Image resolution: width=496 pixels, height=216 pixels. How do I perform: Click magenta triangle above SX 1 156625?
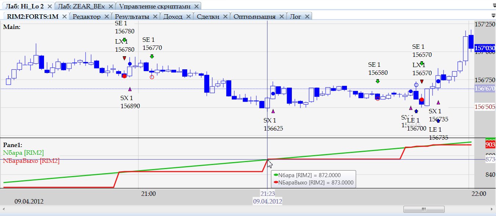point(273,111)
